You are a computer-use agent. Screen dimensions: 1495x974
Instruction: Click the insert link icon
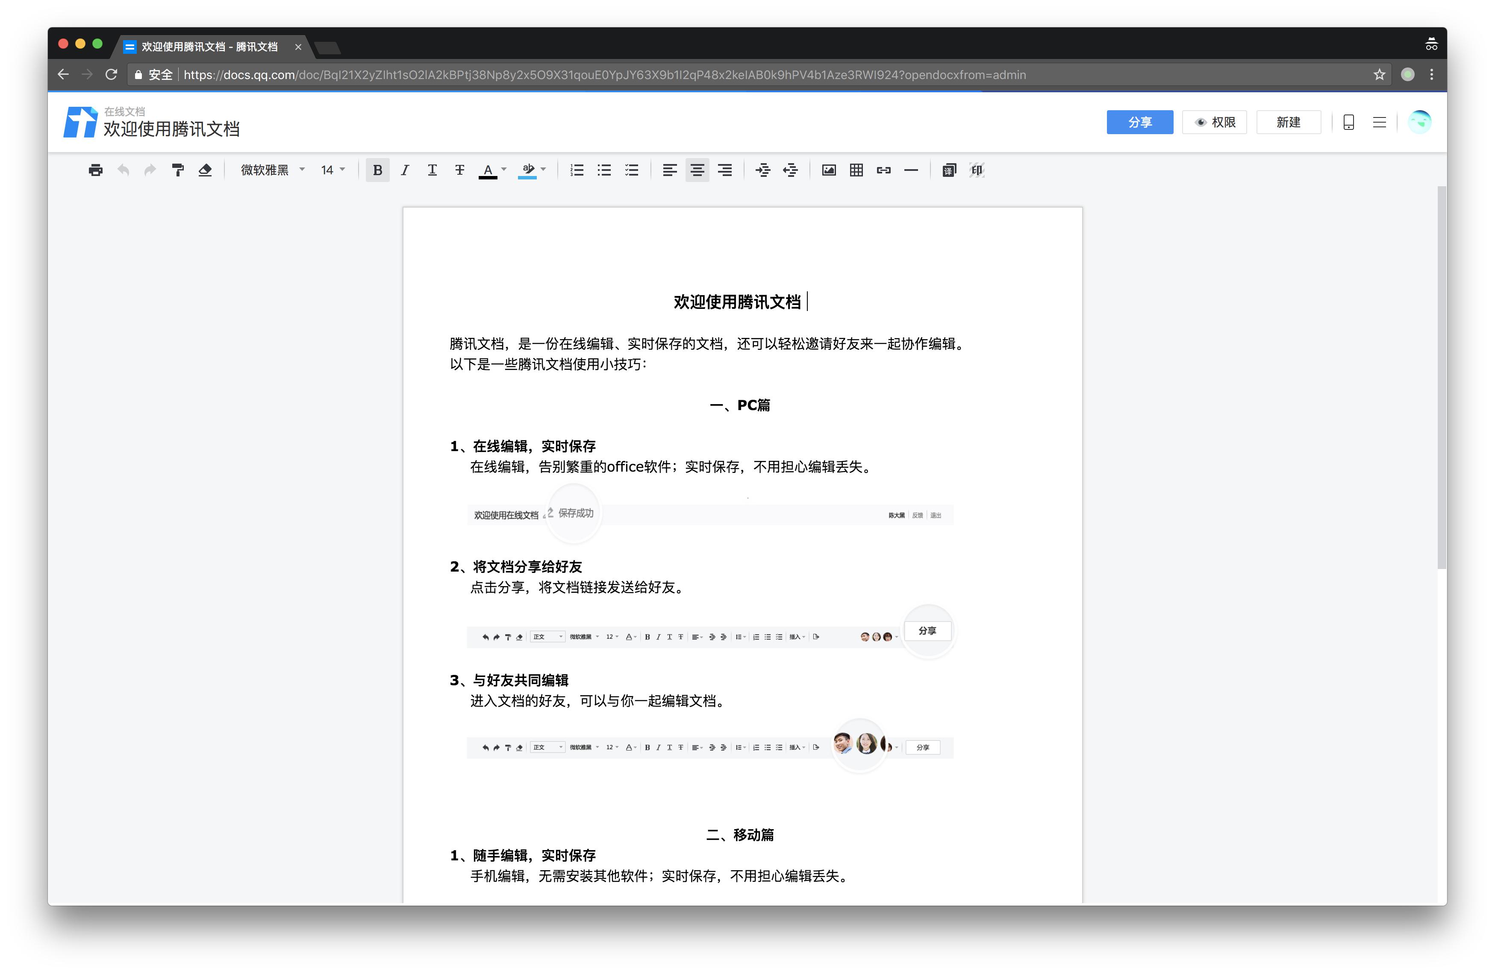click(x=883, y=170)
